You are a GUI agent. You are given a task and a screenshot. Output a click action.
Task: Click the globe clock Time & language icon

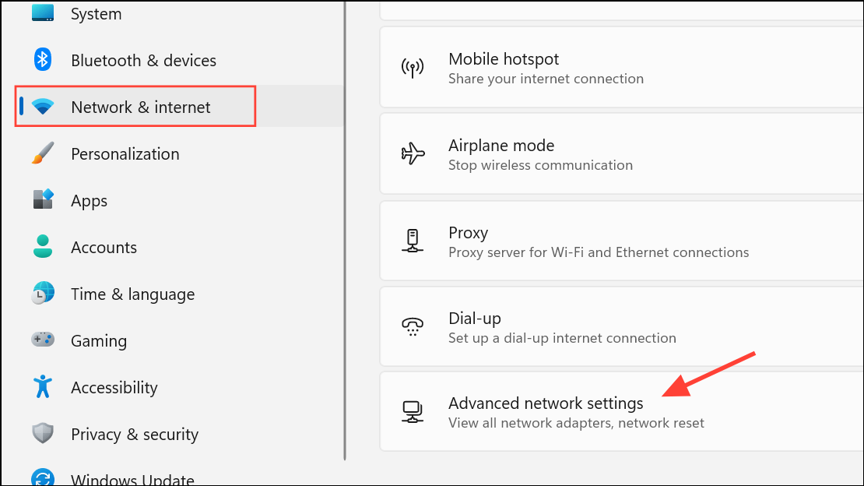43,294
